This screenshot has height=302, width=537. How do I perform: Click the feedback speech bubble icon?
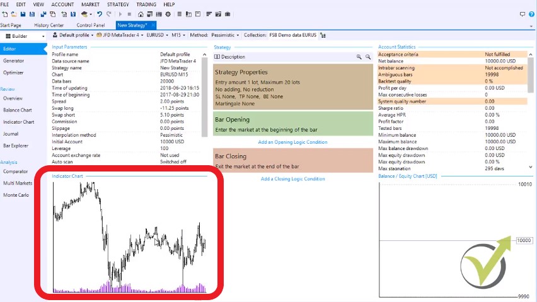coord(523,14)
